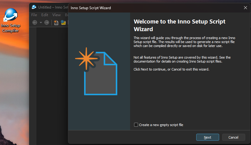
Task: Click the New script toolbar icon
Action: click(x=56, y=23)
